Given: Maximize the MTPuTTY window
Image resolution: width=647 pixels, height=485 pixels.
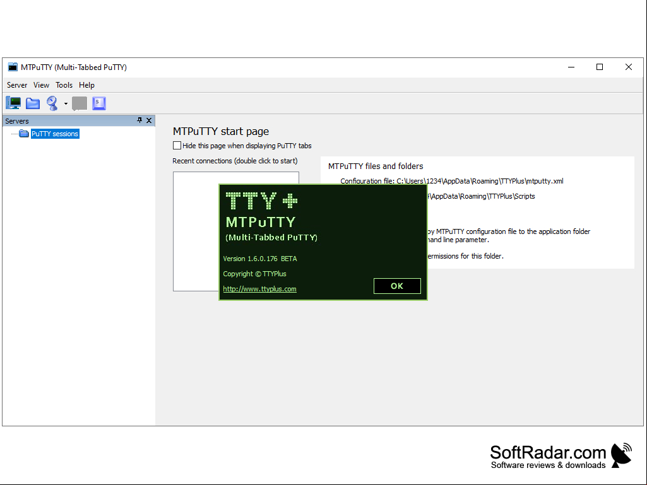Looking at the screenshot, I should [x=600, y=67].
